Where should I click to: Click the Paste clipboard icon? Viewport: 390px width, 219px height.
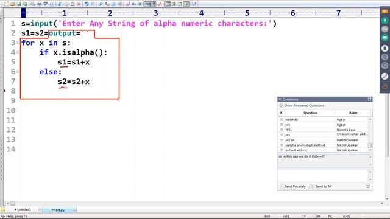[x=73, y=4]
